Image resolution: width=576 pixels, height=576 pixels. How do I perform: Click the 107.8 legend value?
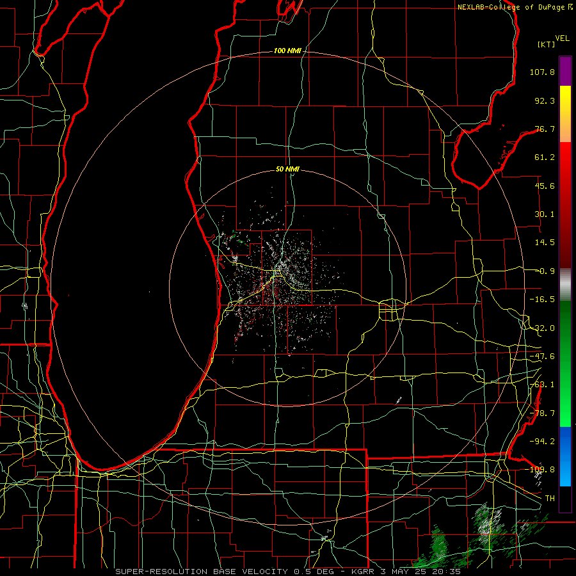click(x=542, y=72)
